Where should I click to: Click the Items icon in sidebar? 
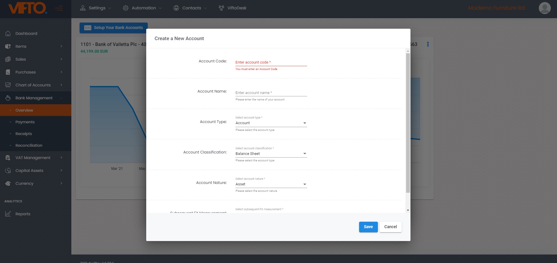[x=8, y=46]
